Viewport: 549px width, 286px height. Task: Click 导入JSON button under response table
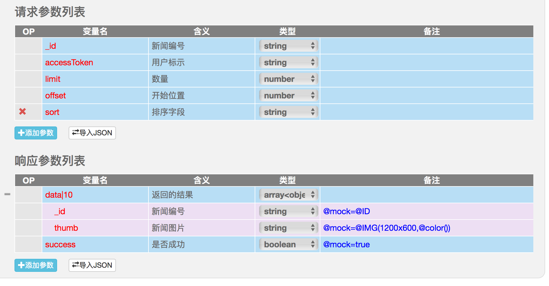point(92,265)
